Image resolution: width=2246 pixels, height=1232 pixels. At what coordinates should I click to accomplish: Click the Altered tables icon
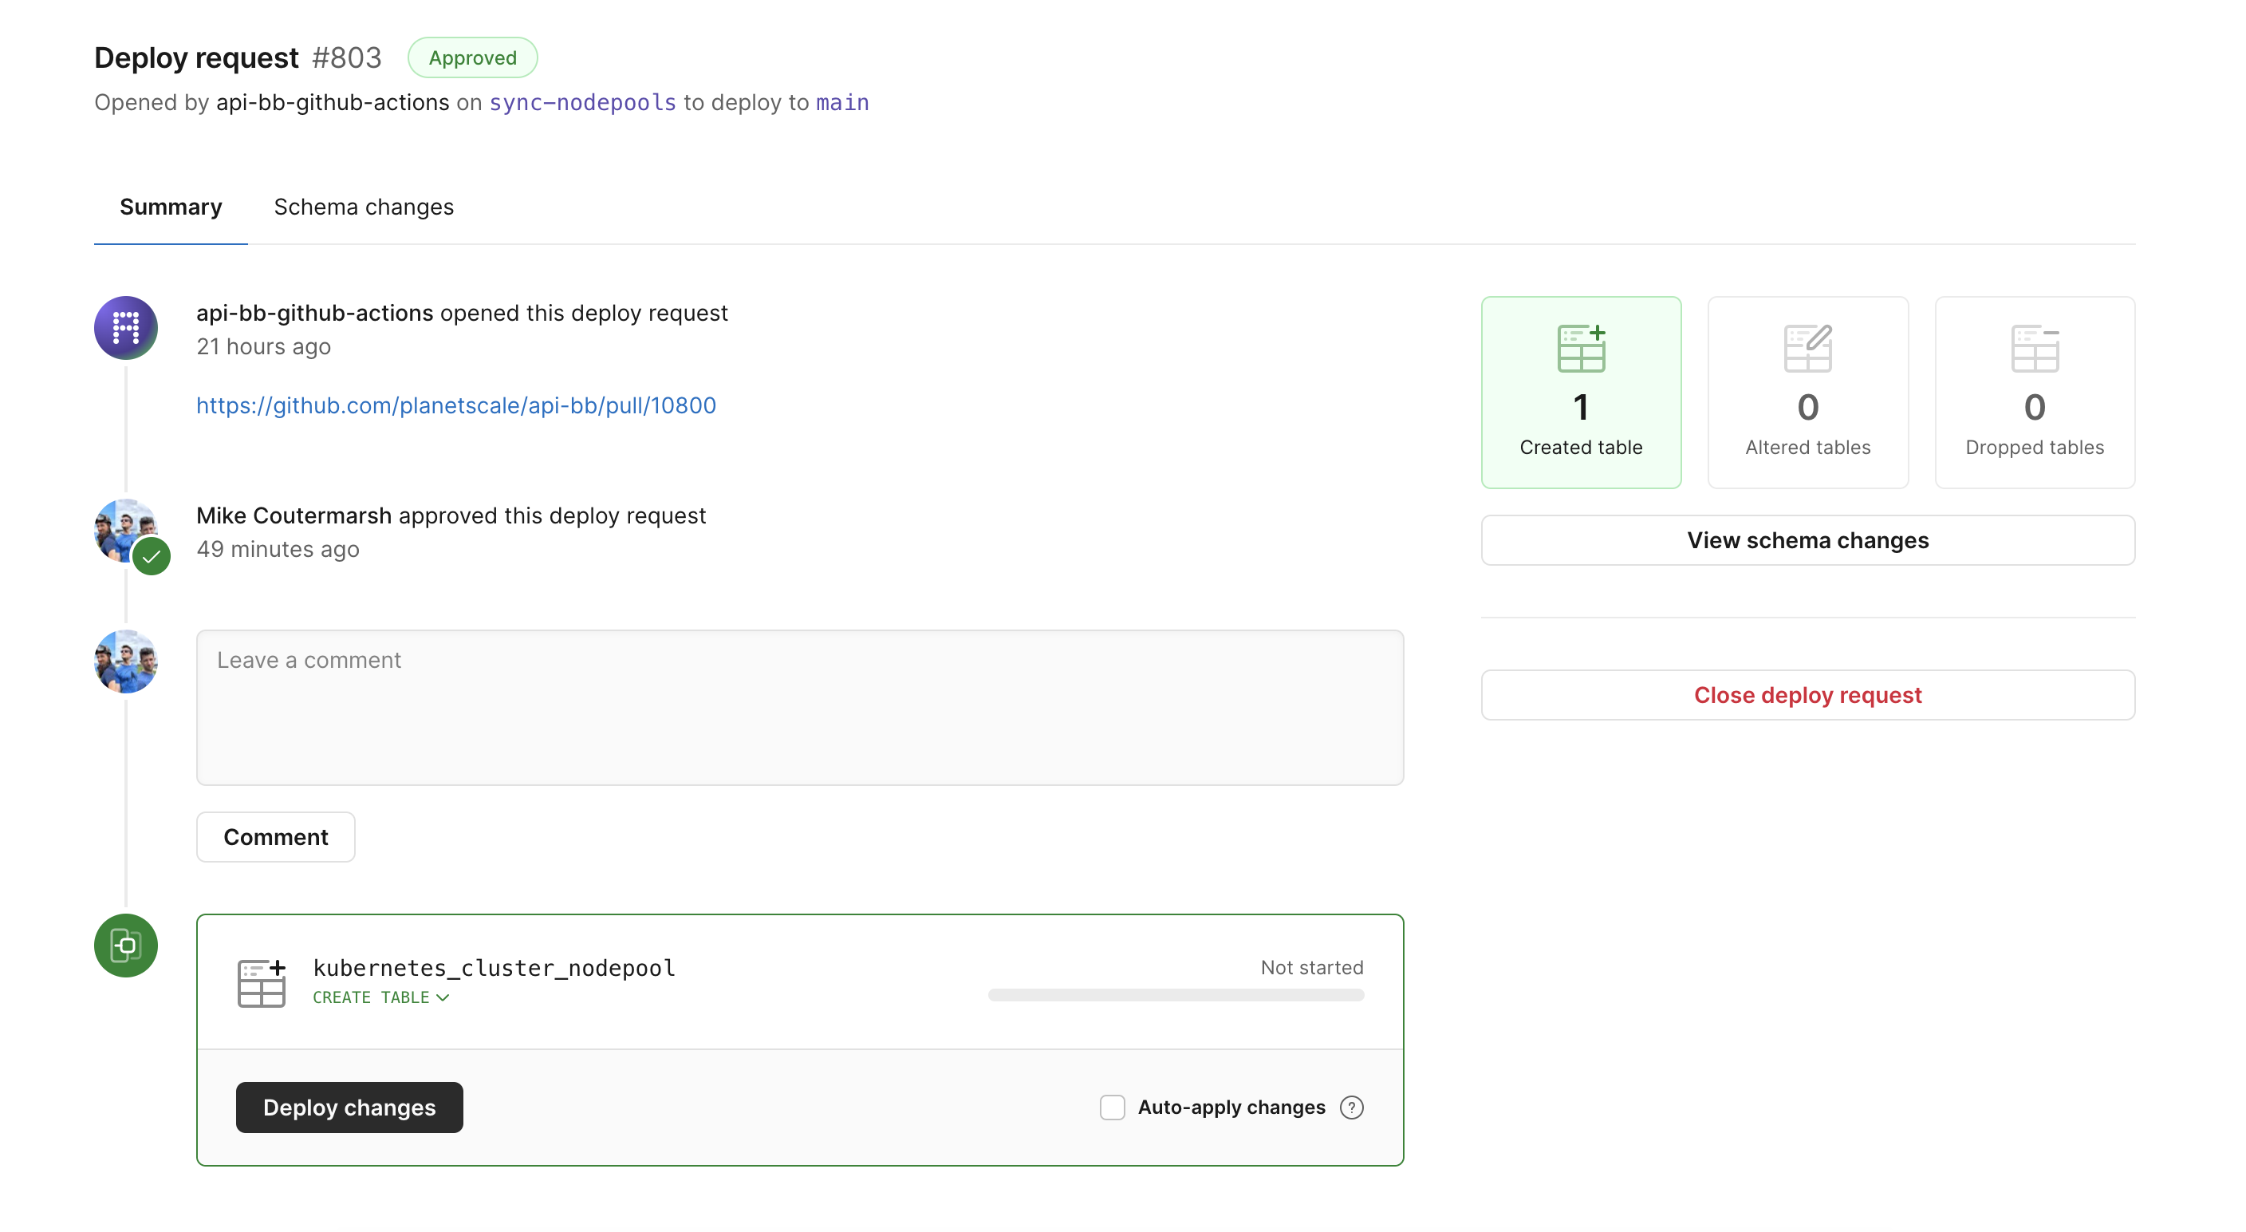1807,346
